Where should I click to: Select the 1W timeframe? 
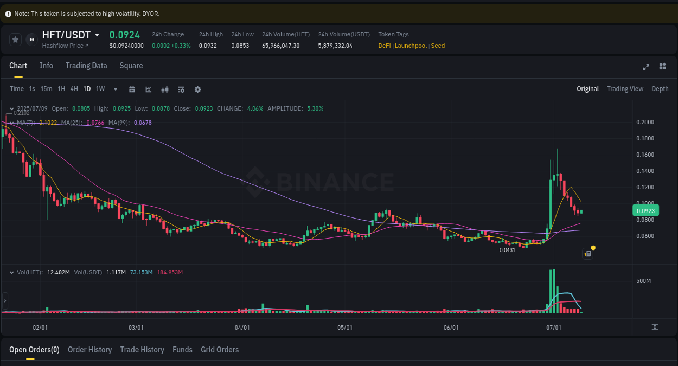[100, 89]
